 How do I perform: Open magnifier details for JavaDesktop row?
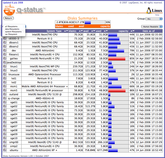pyautogui.click(x=5, y=62)
